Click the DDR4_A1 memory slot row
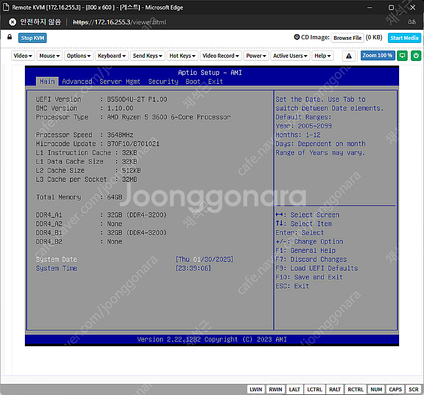This screenshot has height=395, width=424. point(101,215)
